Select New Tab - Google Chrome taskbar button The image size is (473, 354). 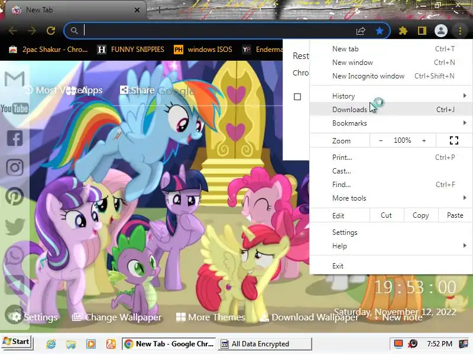[x=169, y=344]
